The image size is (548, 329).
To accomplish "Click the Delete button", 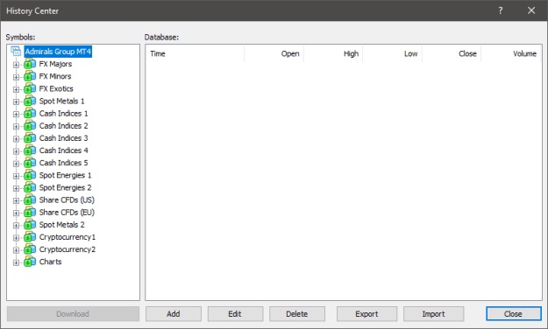I will tap(297, 313).
